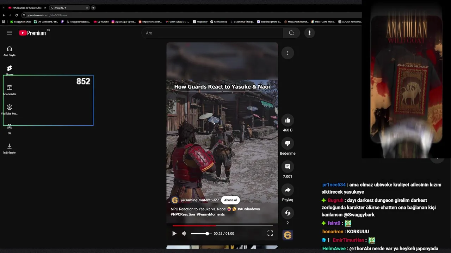The image size is (451, 253).
Task: Start voice search with microphone icon
Action: 309,33
